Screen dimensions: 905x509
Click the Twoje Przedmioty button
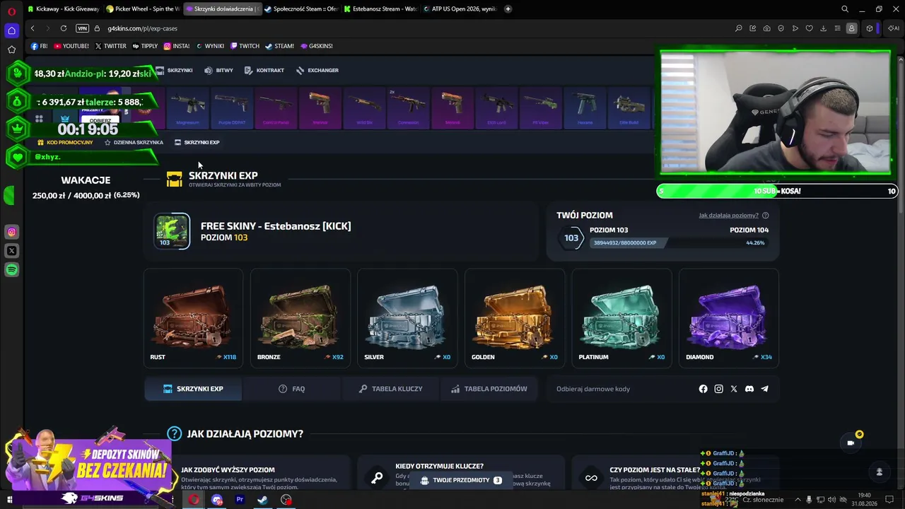click(x=460, y=480)
